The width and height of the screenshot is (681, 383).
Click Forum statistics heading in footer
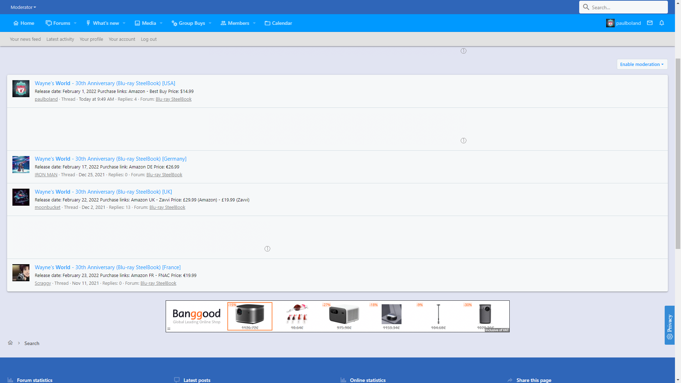(34, 380)
